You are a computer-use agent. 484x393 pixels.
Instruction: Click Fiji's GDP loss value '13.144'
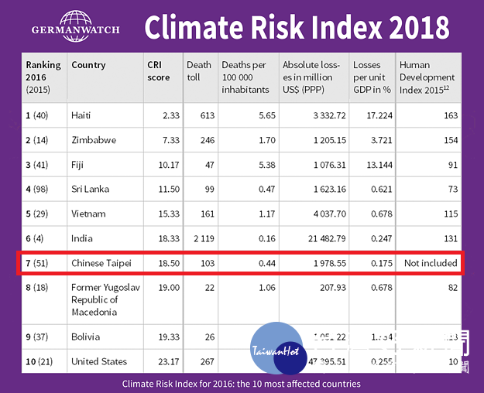(x=379, y=165)
